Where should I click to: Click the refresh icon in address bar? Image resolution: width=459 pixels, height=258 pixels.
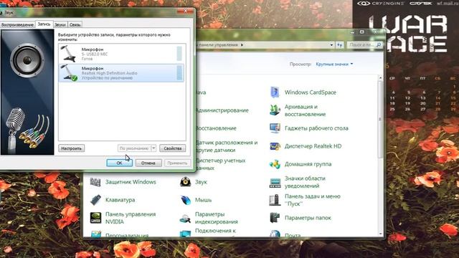point(339,45)
